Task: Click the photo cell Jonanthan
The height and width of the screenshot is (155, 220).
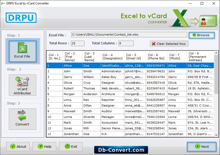Action: (177, 134)
